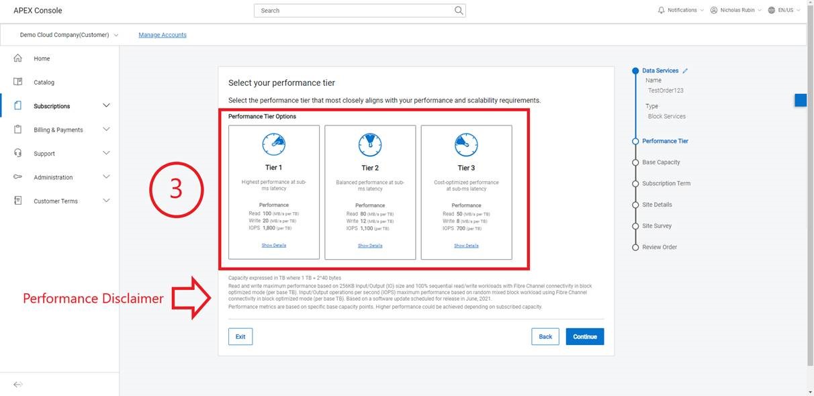This screenshot has height=396, width=814.
Task: Collapse sidebar using bottom arrow icon
Action: point(18,384)
